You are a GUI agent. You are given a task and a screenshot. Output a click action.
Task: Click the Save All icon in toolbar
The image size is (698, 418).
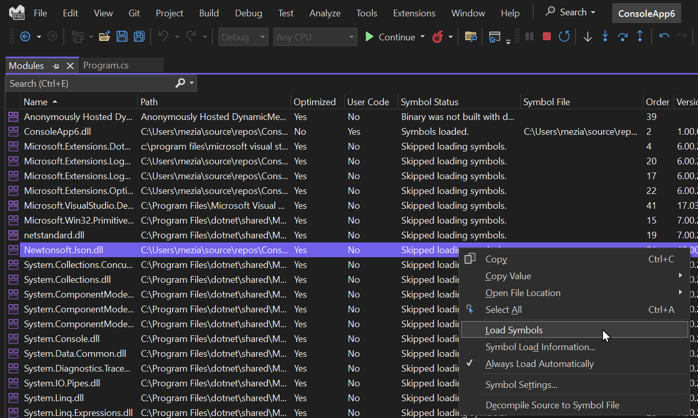[x=139, y=37]
